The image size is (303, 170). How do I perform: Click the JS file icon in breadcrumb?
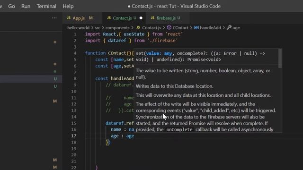138,27
